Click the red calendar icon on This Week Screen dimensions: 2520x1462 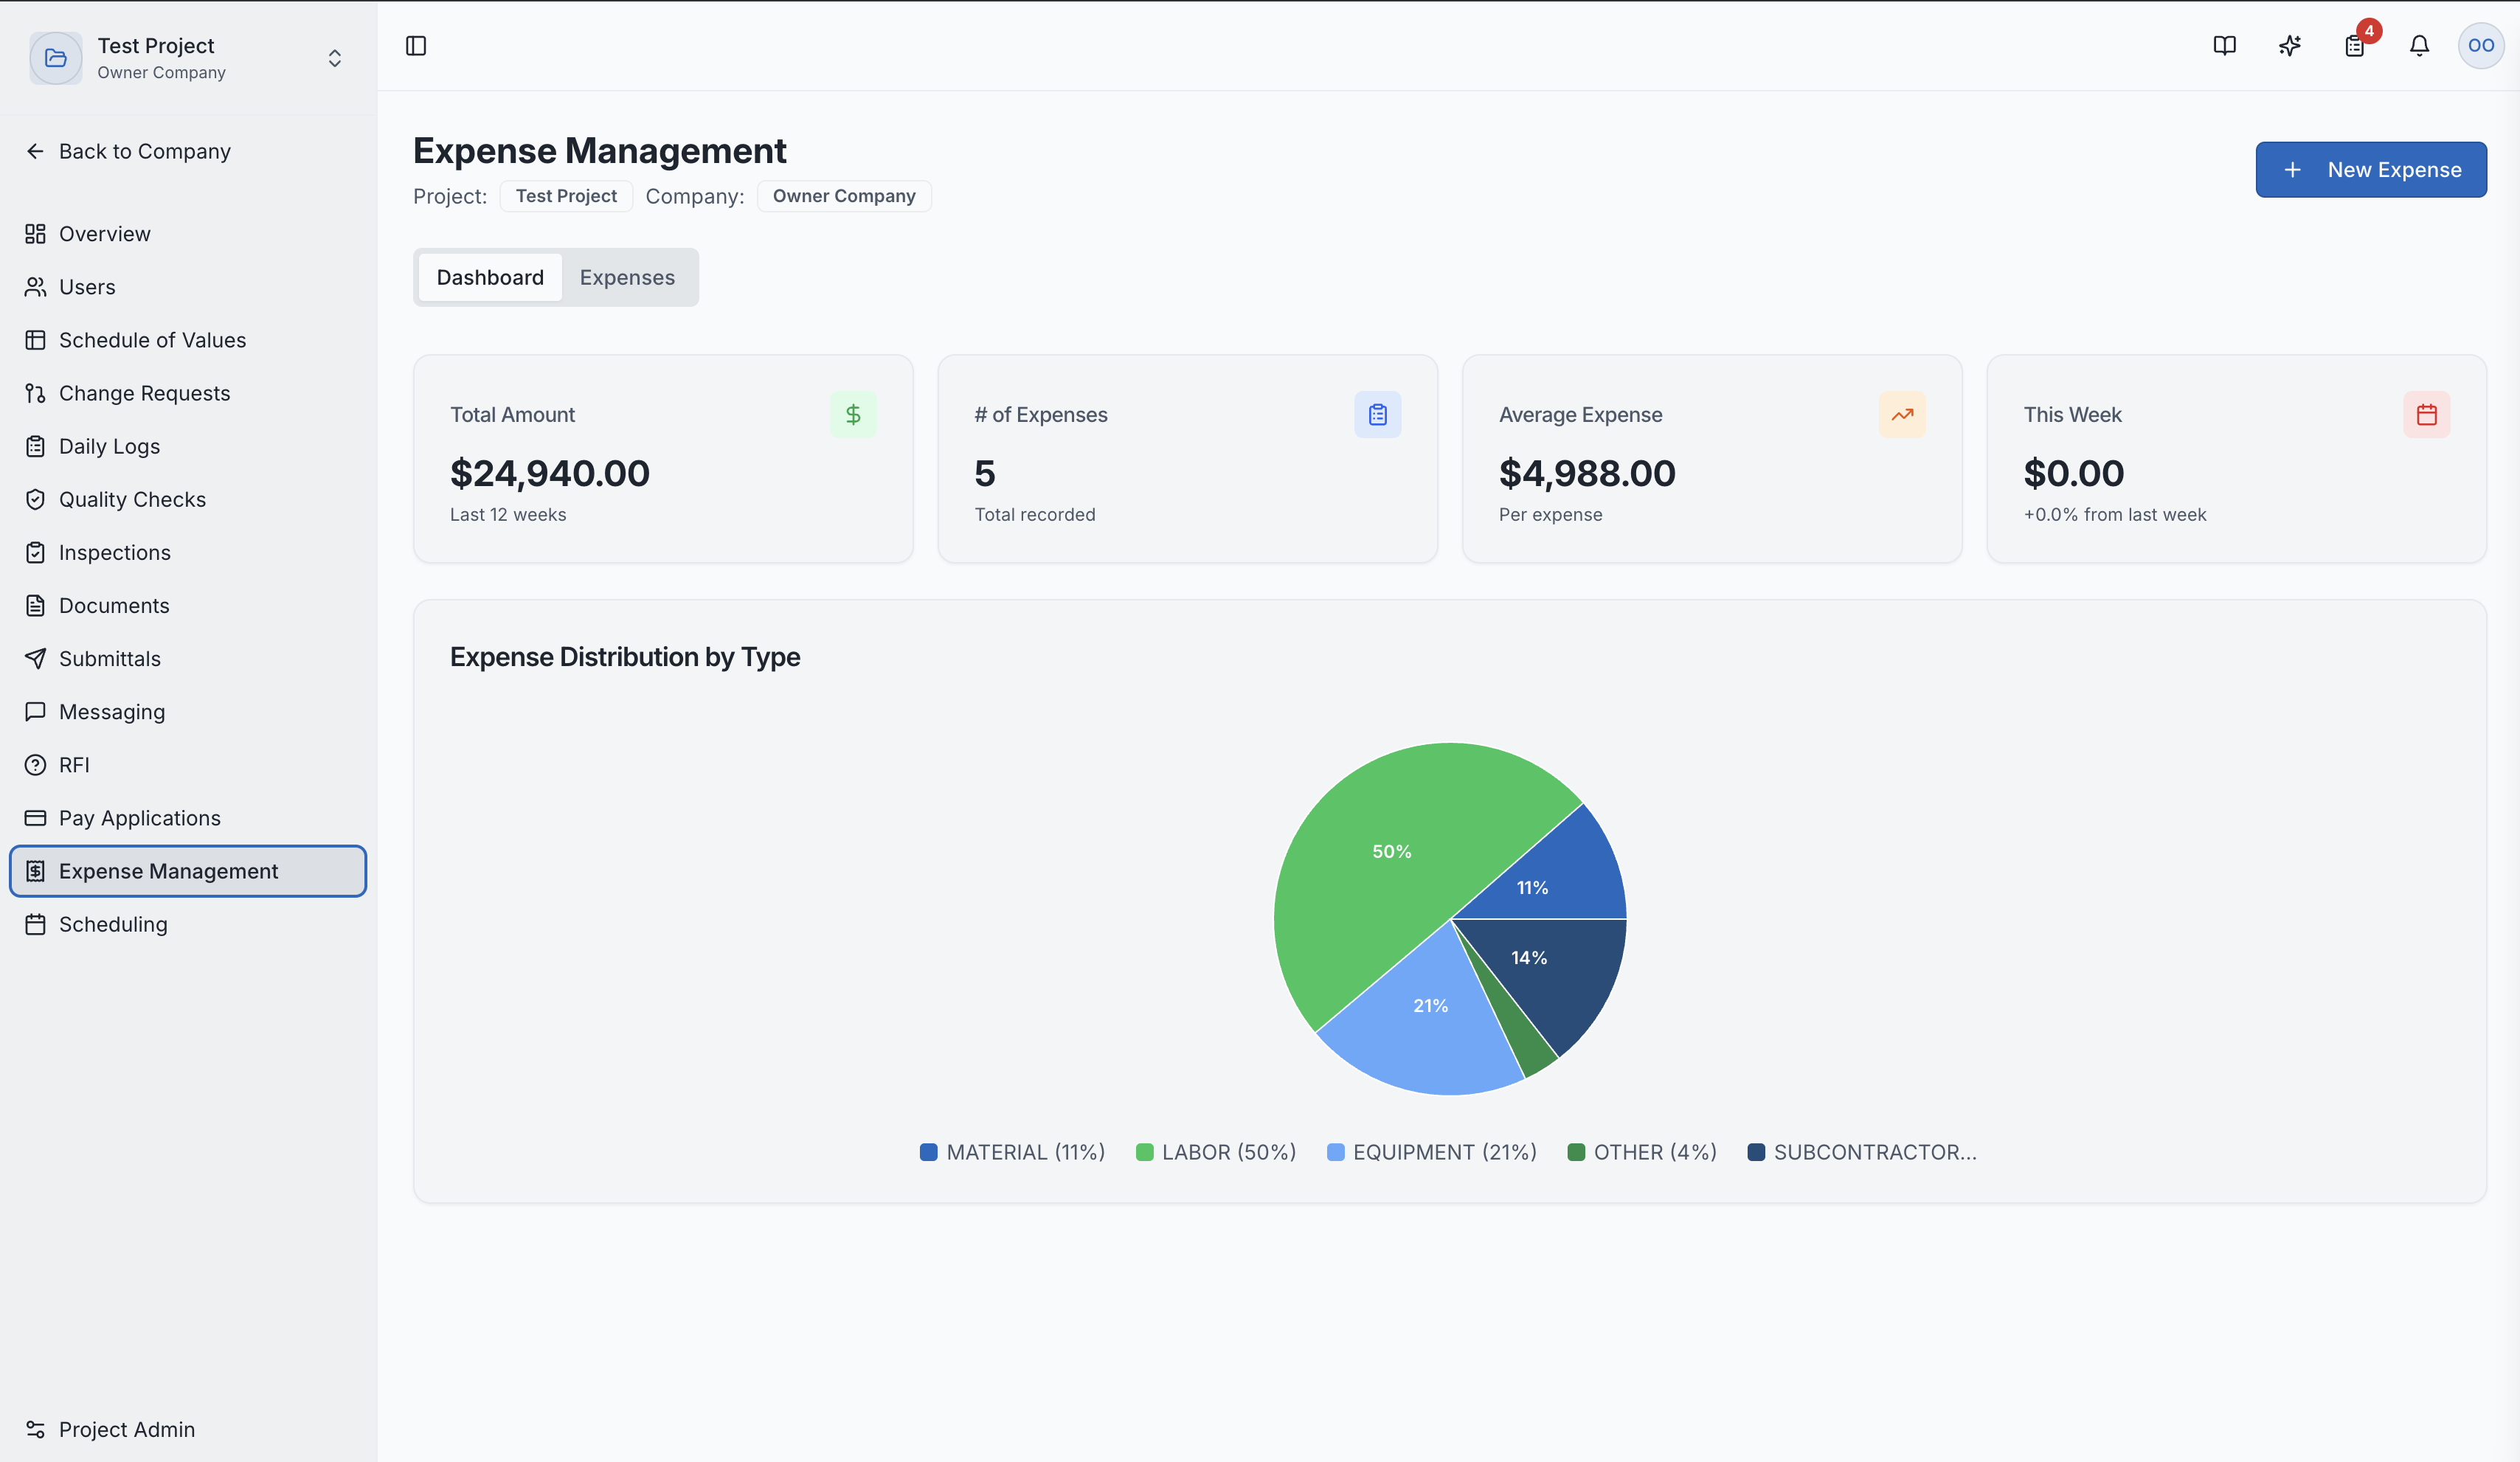point(2426,414)
